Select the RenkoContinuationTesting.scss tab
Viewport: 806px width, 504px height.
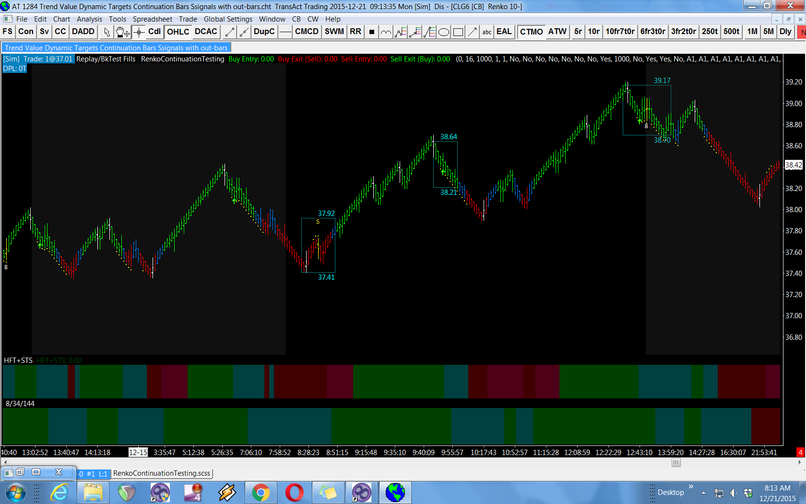tap(162, 473)
